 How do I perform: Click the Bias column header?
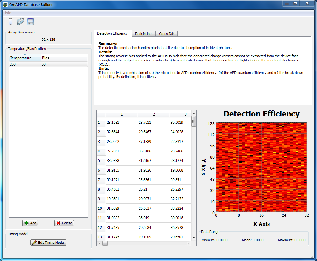[64, 58]
